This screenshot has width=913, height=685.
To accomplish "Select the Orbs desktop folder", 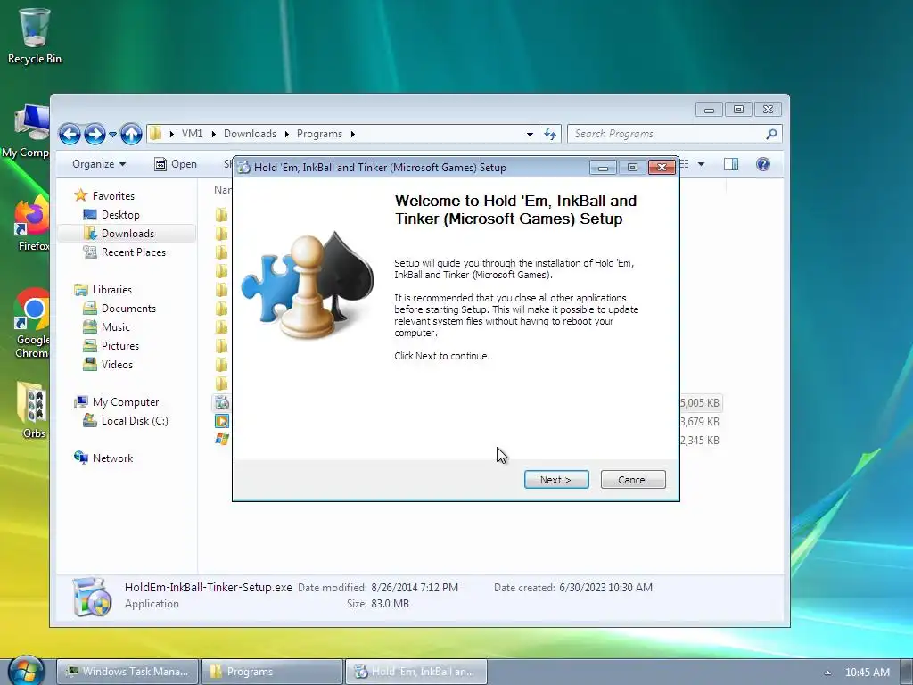I will point(33,409).
